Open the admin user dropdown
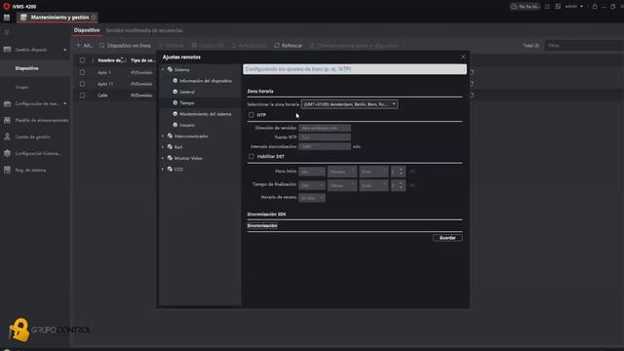The width and height of the screenshot is (624, 351). click(x=574, y=7)
